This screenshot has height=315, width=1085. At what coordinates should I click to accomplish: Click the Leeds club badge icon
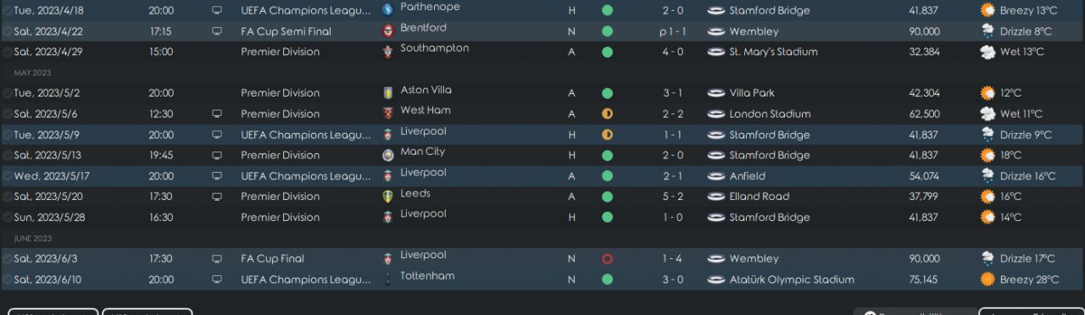(x=387, y=196)
